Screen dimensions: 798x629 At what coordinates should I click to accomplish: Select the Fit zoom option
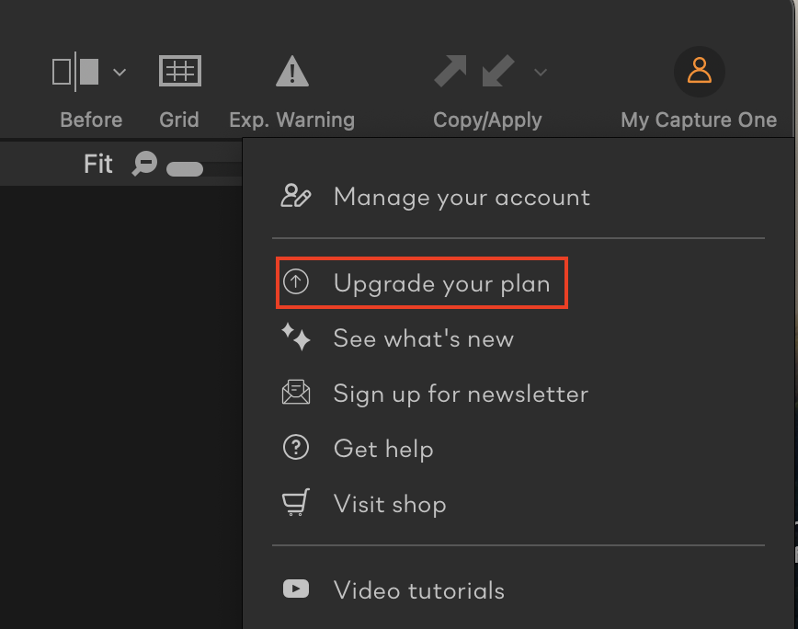pos(98,164)
